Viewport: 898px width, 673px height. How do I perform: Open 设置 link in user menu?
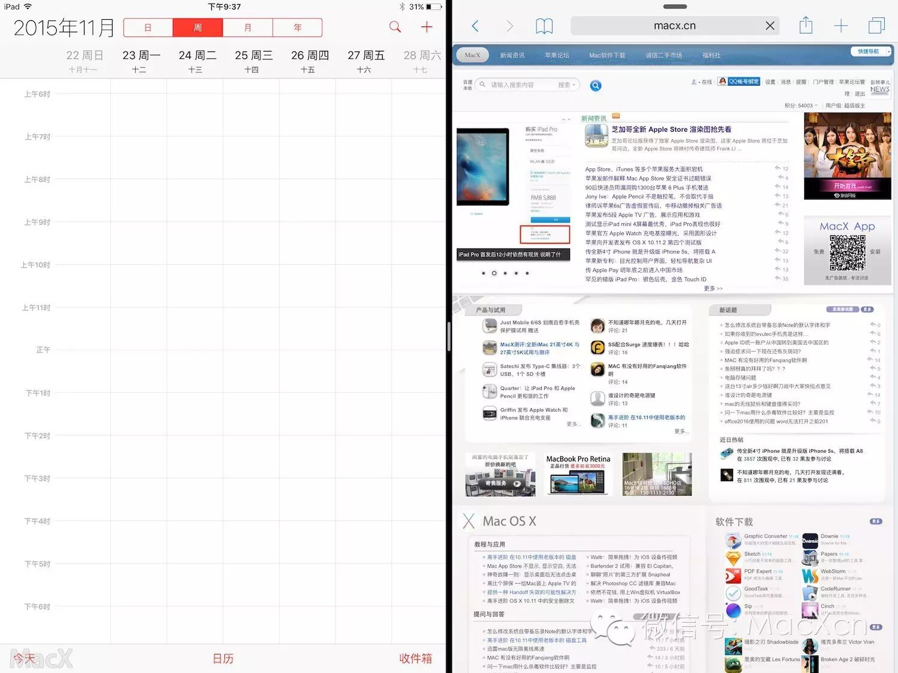(770, 82)
